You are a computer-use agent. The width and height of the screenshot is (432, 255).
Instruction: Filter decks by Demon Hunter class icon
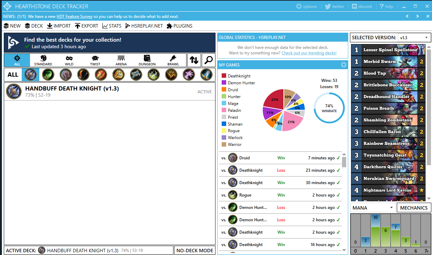(x=48, y=74)
